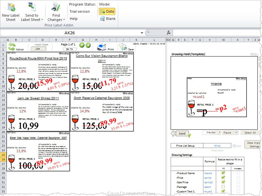Go to the previous page with green arrow
262x196 pixels.
[82, 45]
